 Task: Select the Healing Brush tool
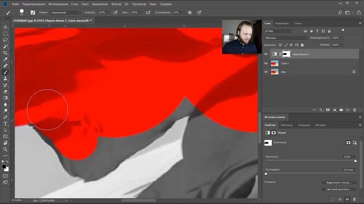pyautogui.click(x=5, y=66)
